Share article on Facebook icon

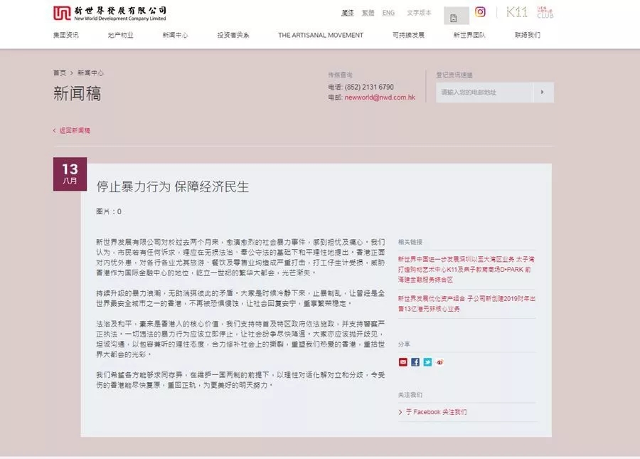[415, 362]
